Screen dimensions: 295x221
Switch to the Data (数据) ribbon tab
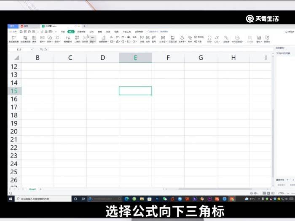click(x=100, y=32)
